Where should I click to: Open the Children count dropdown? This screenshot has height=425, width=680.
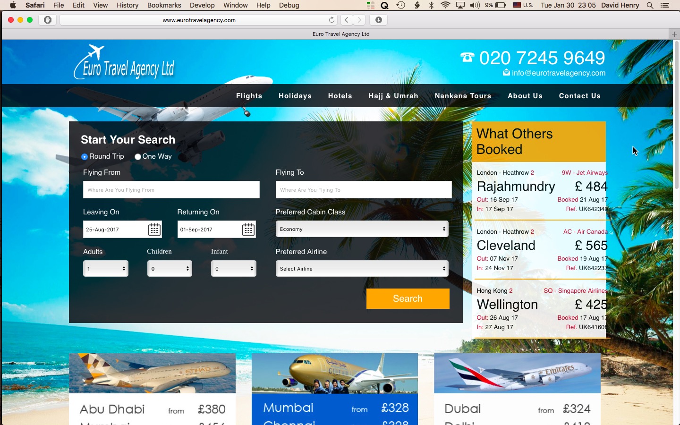pyautogui.click(x=170, y=269)
